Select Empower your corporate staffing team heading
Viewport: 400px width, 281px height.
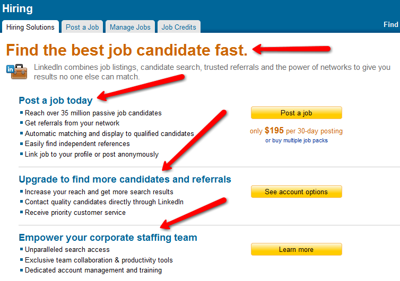(x=108, y=238)
